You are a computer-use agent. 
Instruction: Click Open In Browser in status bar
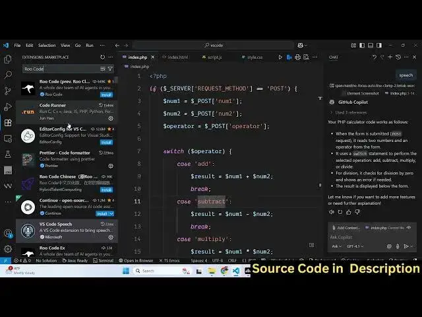(136, 261)
